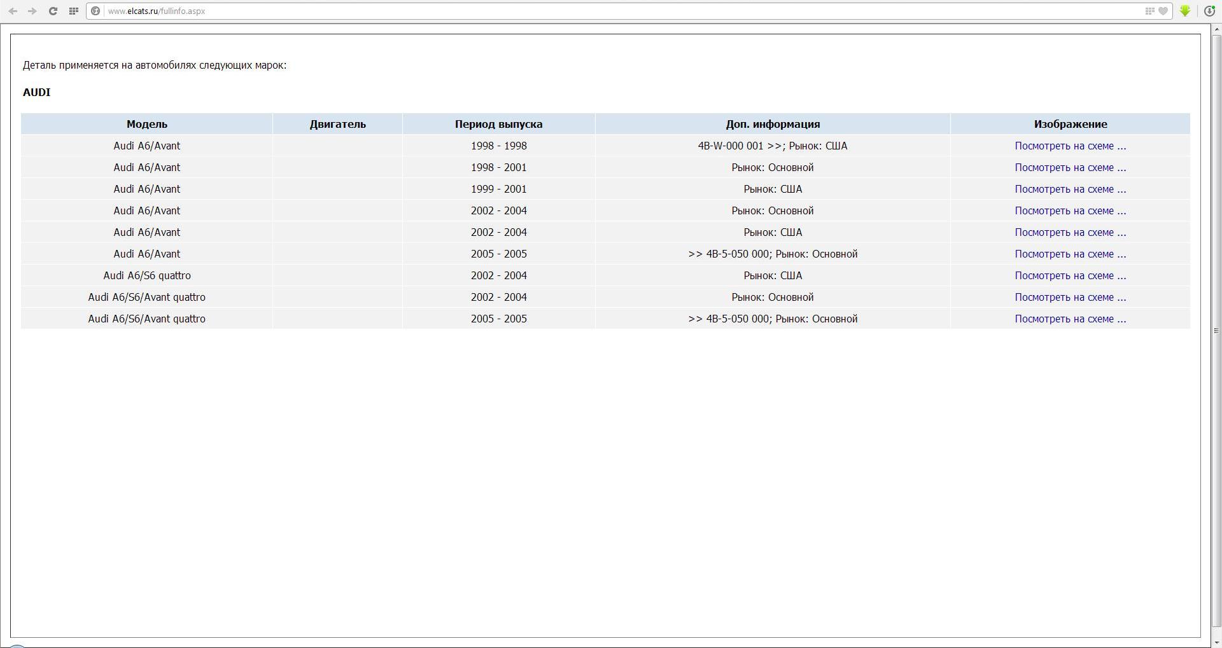The image size is (1222, 648).
Task: Reload the elcats.ru page
Action: 53,11
